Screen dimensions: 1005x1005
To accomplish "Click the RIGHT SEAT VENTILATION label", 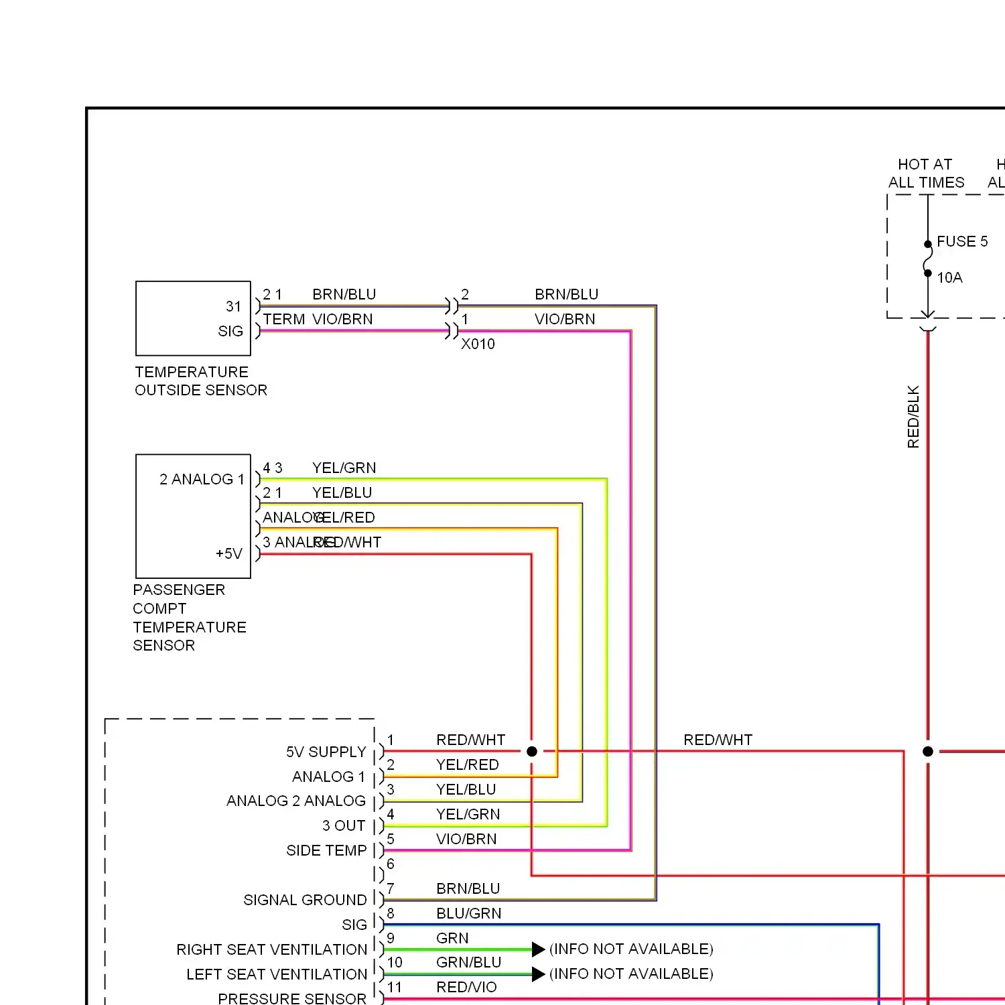I will click(x=271, y=949).
